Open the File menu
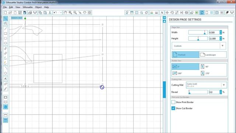Viewport: 236px width, 133px height. (x=5, y=7)
